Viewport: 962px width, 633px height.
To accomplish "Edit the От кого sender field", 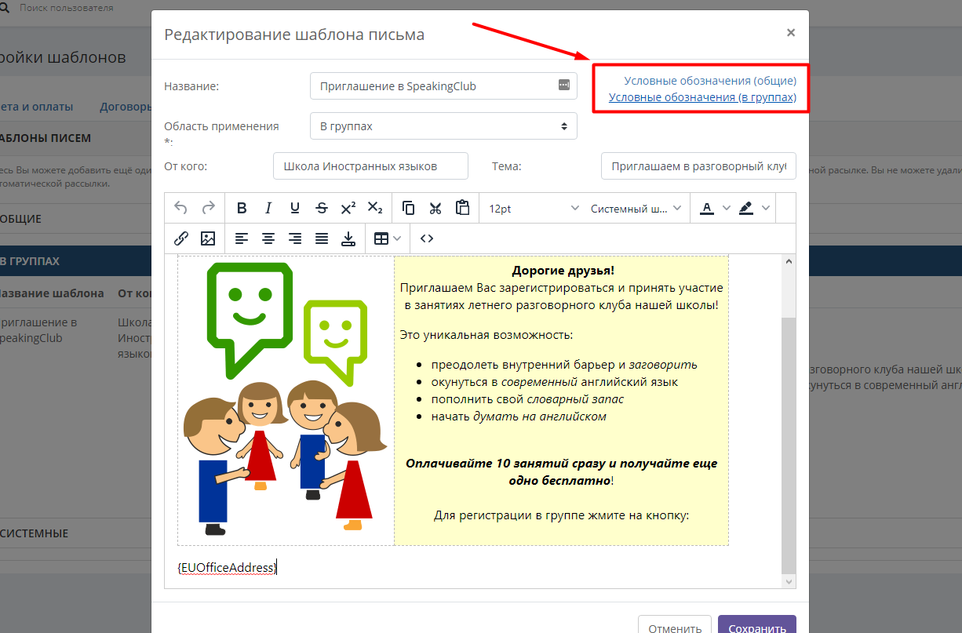I will pos(370,166).
